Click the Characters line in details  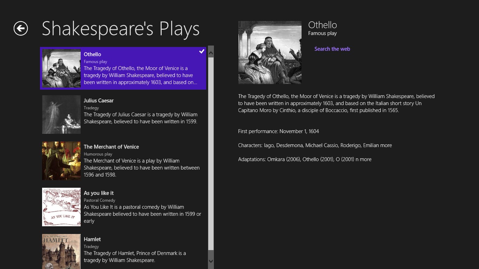(315, 145)
